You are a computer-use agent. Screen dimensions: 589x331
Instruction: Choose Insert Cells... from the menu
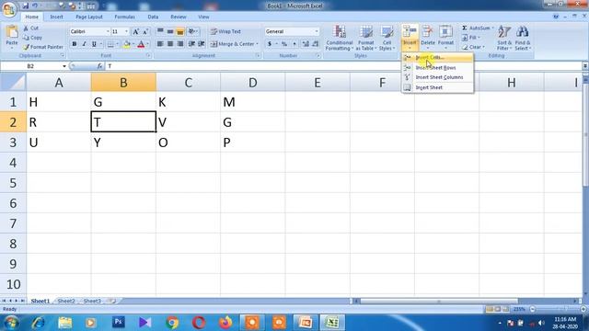coord(438,58)
